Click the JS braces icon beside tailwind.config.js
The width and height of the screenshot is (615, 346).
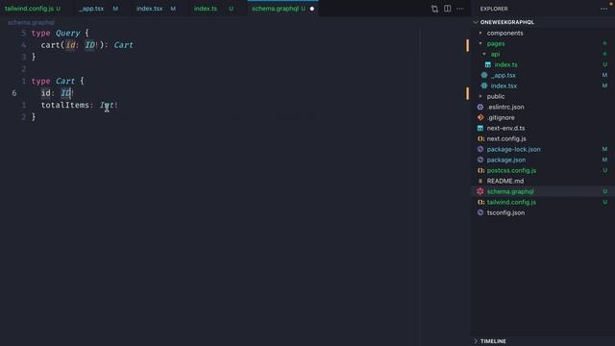tap(480, 202)
